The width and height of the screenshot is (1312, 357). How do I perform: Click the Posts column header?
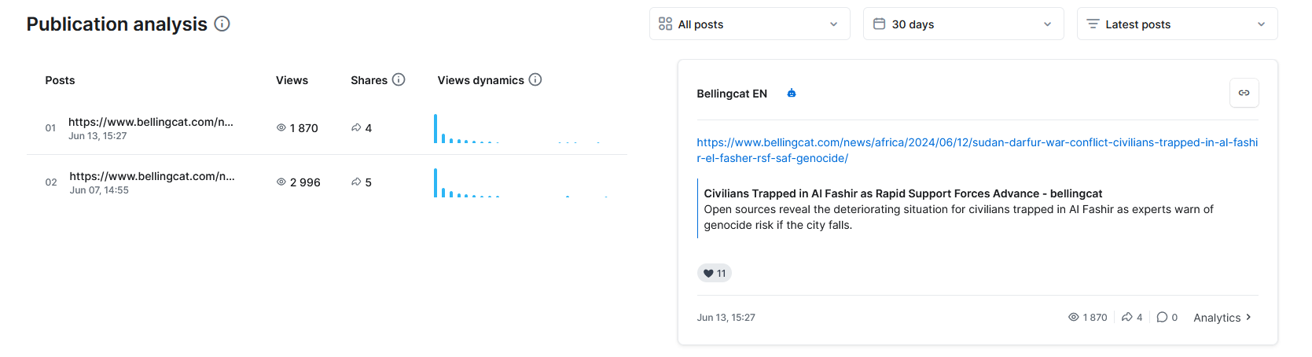[60, 80]
